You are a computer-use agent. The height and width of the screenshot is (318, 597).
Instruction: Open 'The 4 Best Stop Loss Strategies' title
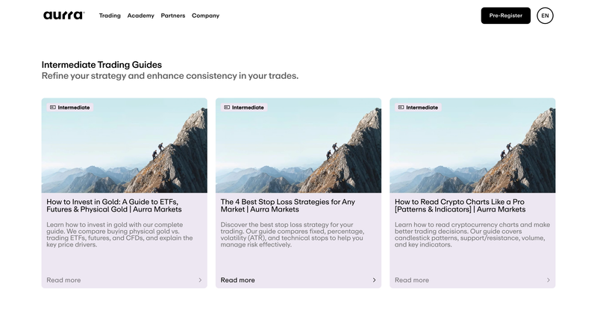click(x=288, y=206)
